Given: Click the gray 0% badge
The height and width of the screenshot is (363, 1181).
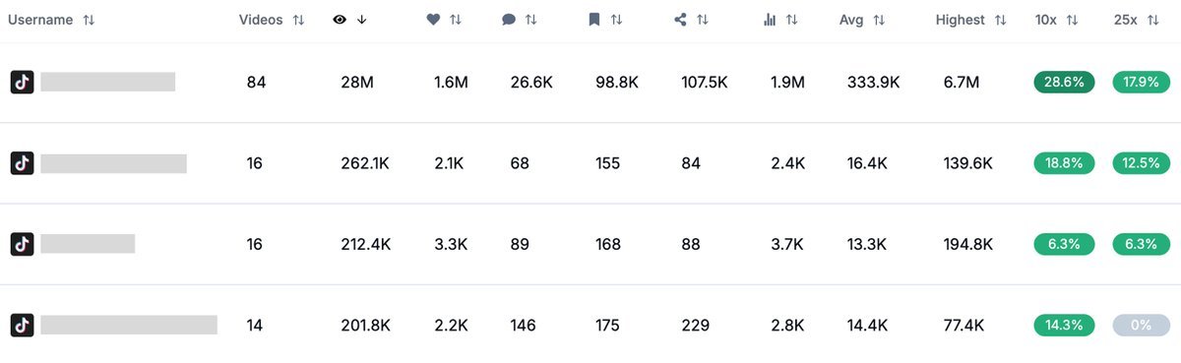Looking at the screenshot, I should [1141, 325].
